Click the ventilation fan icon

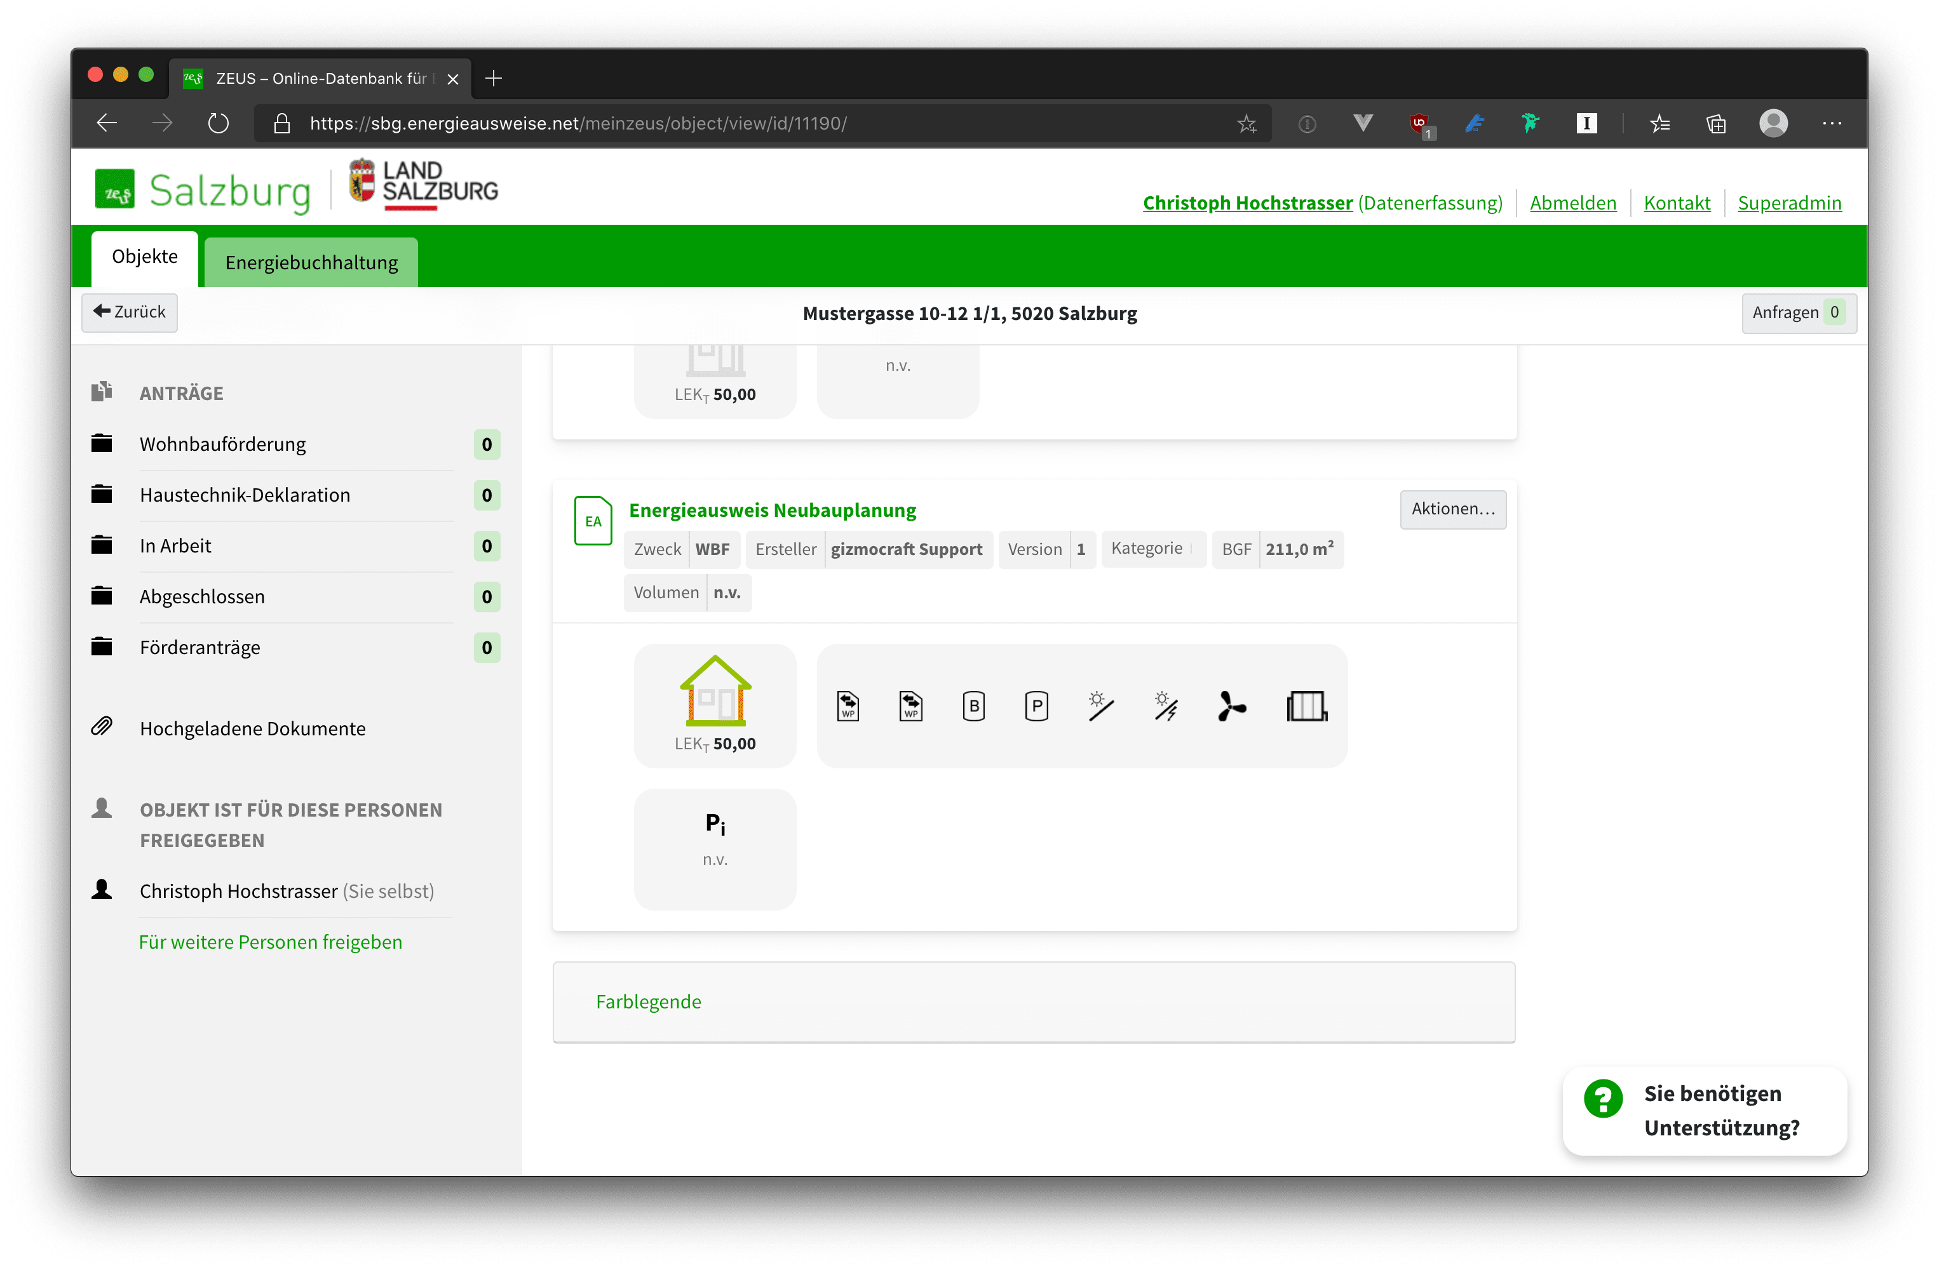coord(1231,706)
